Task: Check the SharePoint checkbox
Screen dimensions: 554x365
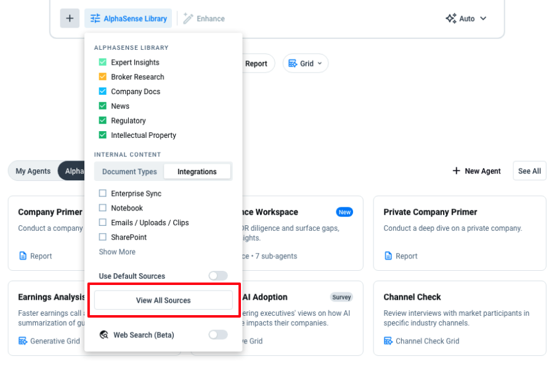Action: [x=103, y=237]
